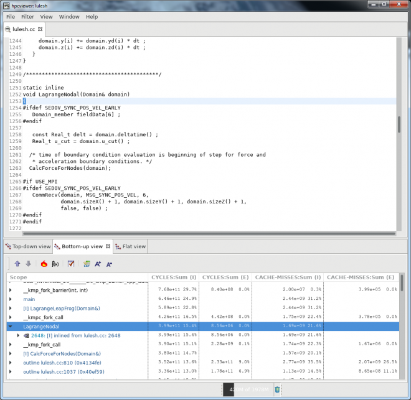Increase font size with A+ icon
This screenshot has width=411, height=400.
pos(98,264)
